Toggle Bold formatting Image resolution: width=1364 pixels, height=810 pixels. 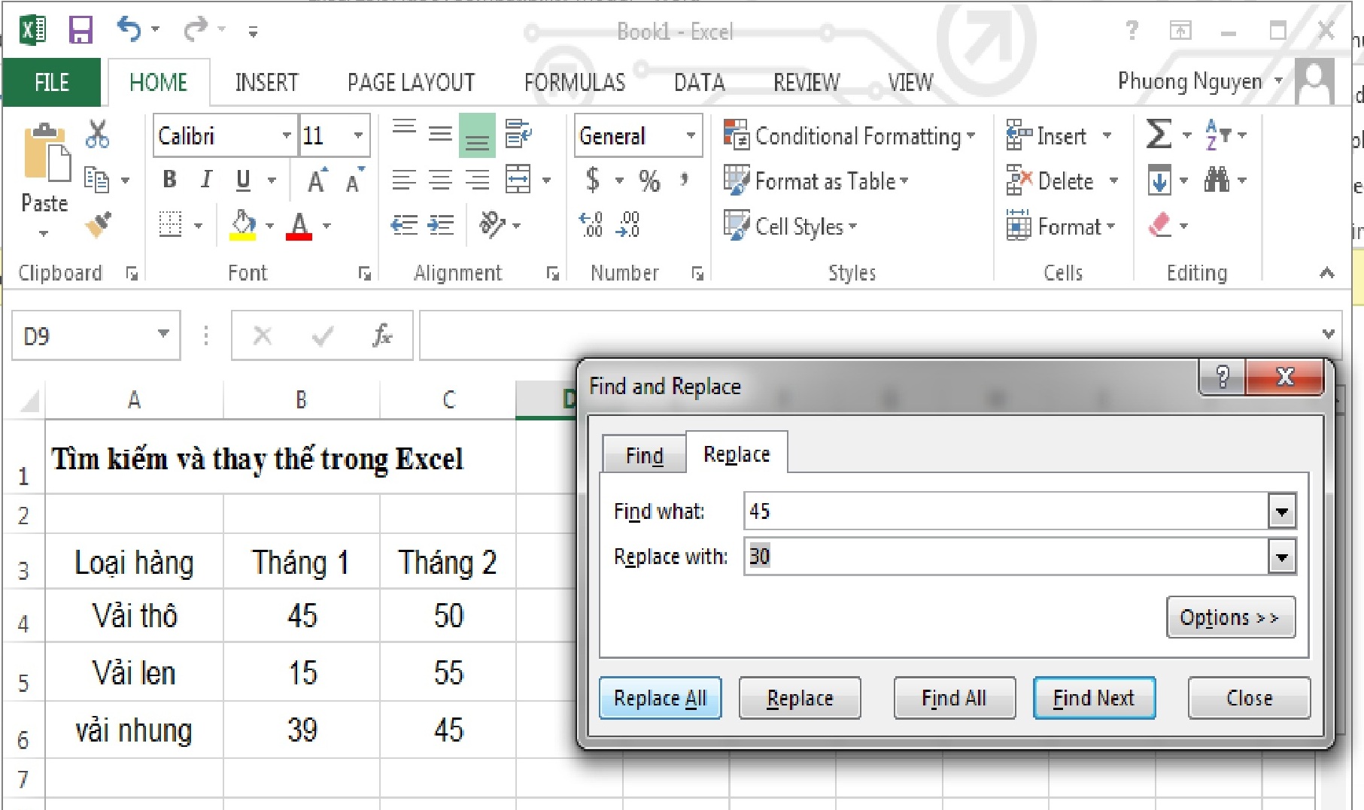tap(169, 180)
